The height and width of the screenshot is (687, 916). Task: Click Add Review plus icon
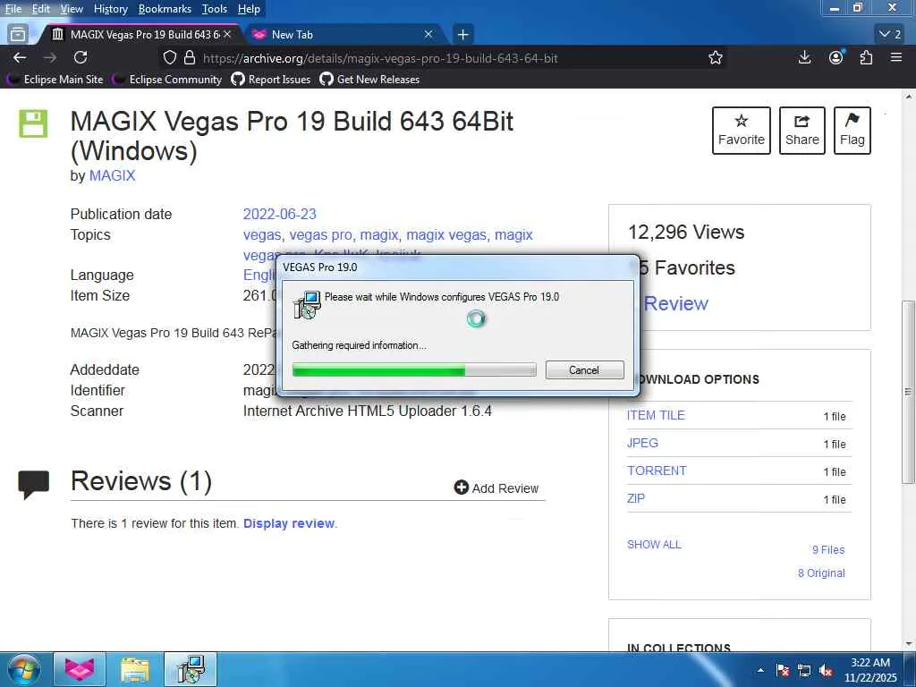point(462,488)
